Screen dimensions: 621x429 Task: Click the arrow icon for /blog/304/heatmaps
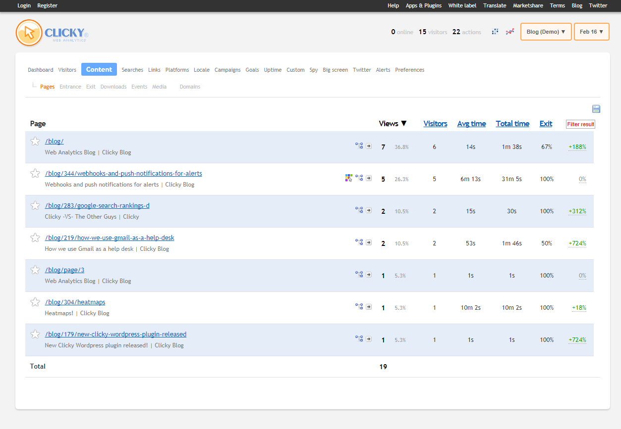(x=369, y=307)
